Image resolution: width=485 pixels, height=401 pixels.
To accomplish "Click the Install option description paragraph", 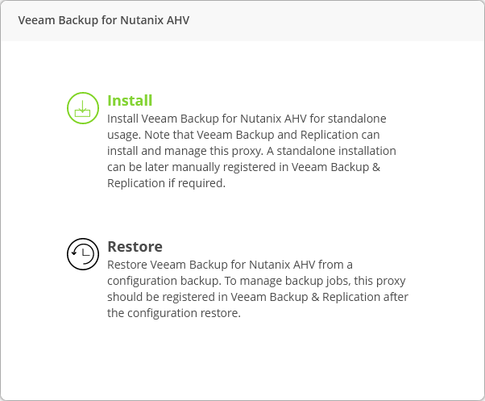I will click(251, 151).
